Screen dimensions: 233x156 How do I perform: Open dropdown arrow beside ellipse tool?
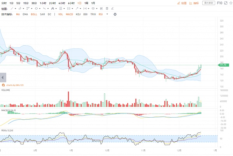[x=40, y=8]
